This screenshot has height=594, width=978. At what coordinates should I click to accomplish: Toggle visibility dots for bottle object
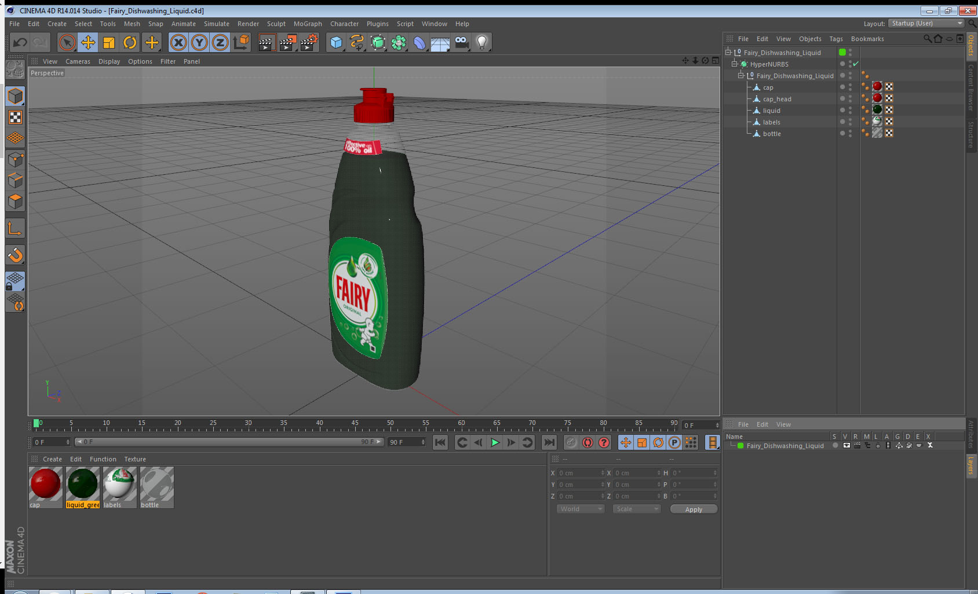coord(850,133)
